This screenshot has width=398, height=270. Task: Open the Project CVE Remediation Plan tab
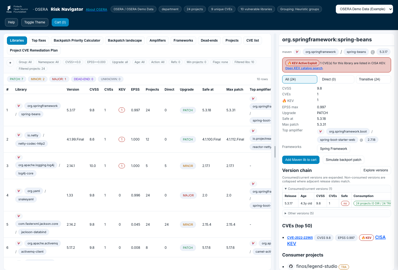(34, 50)
